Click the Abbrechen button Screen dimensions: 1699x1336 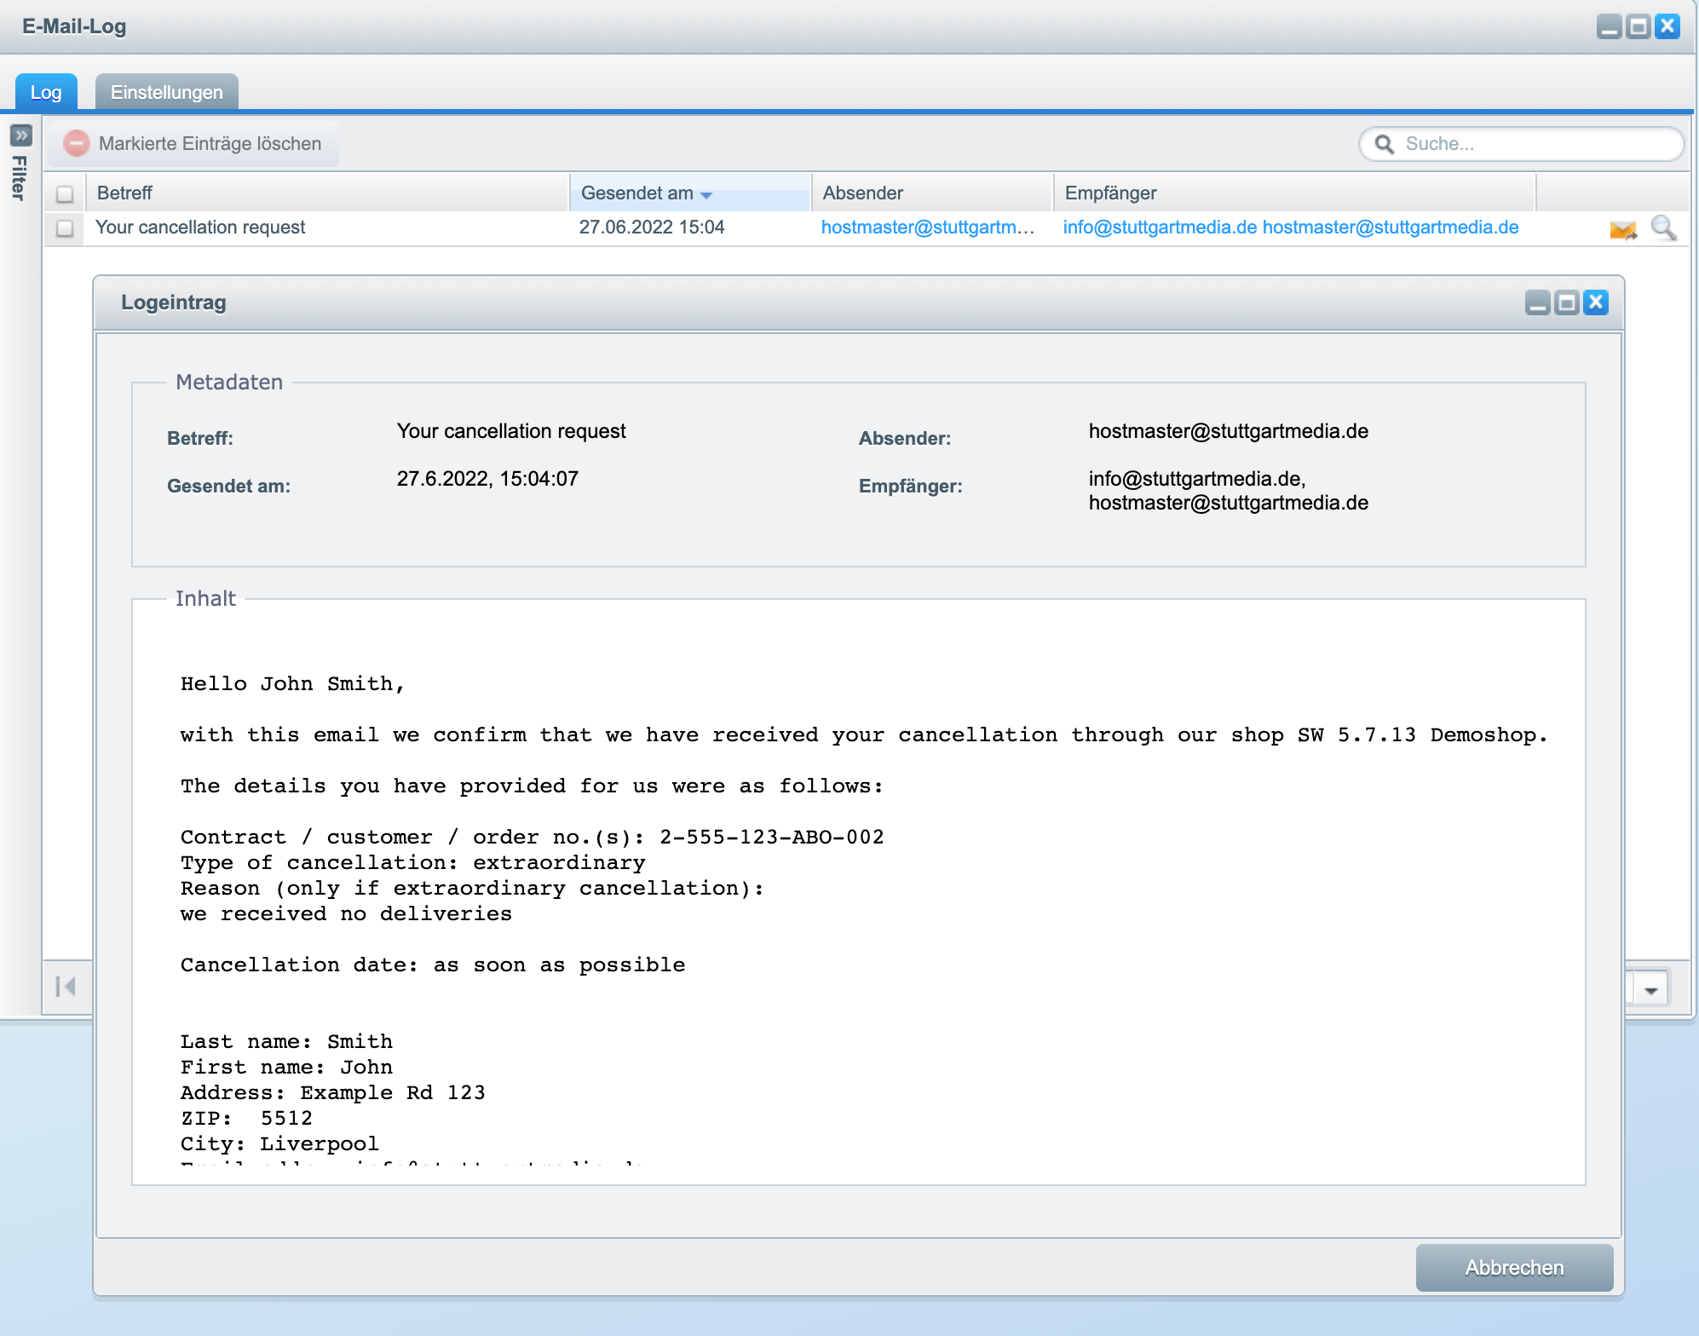click(1514, 1268)
